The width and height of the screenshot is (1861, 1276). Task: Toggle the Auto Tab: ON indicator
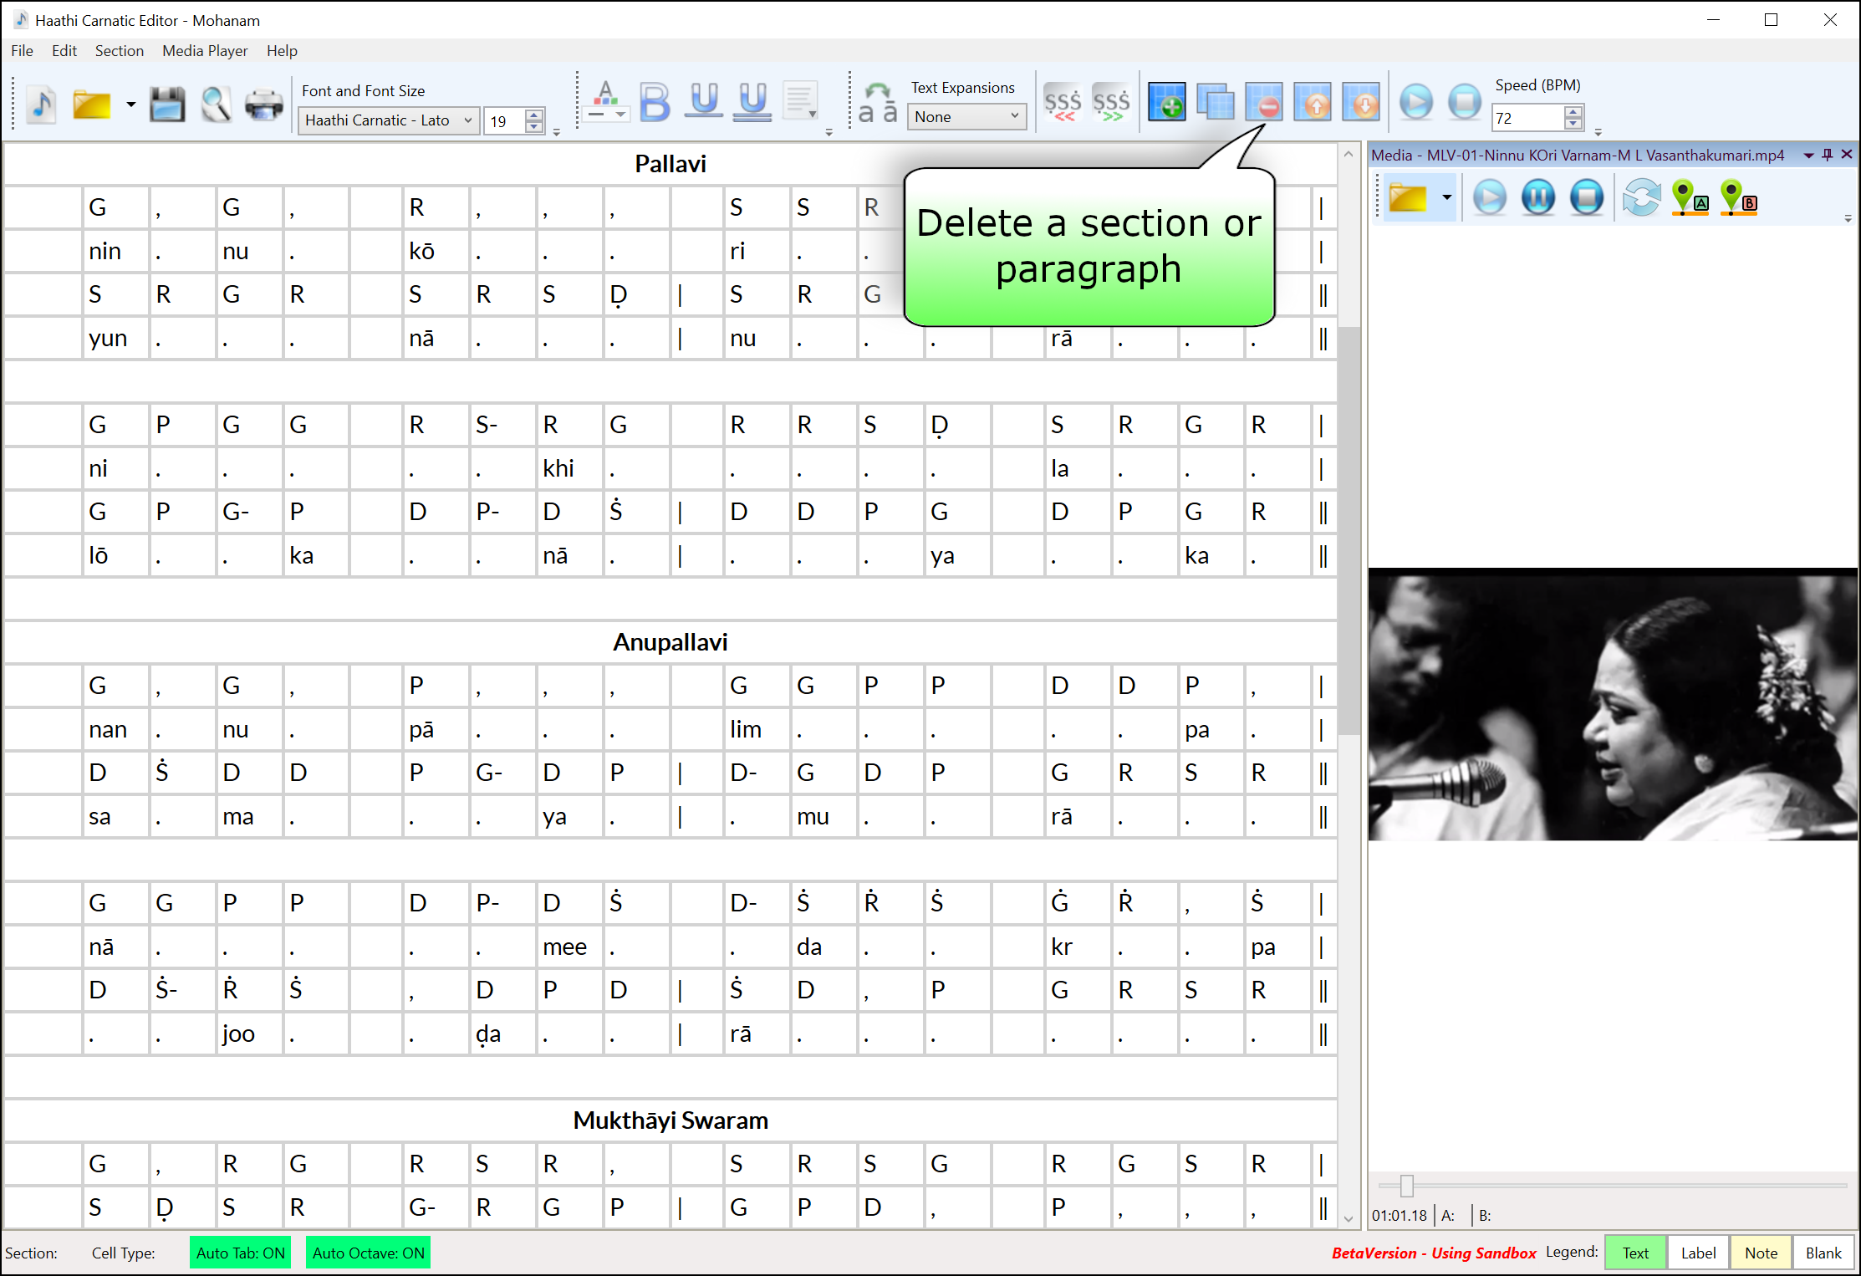(x=241, y=1253)
